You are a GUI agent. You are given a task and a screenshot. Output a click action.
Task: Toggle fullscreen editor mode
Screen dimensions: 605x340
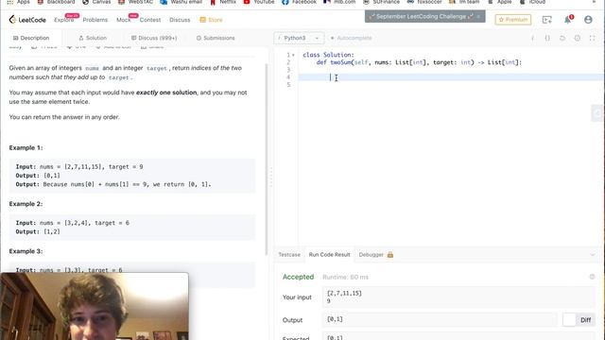(x=592, y=38)
